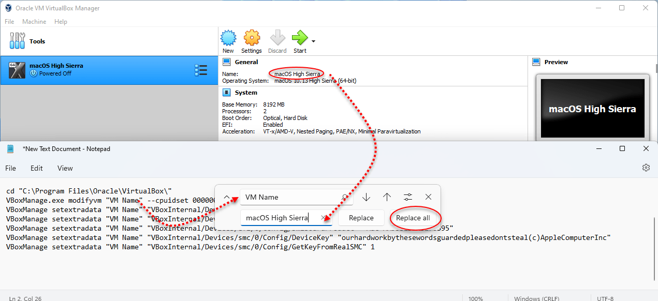Click the Replace button
The width and height of the screenshot is (658, 301).
[x=361, y=218]
